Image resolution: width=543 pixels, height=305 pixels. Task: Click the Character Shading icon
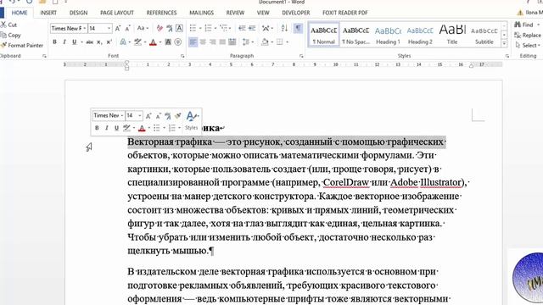click(x=168, y=42)
